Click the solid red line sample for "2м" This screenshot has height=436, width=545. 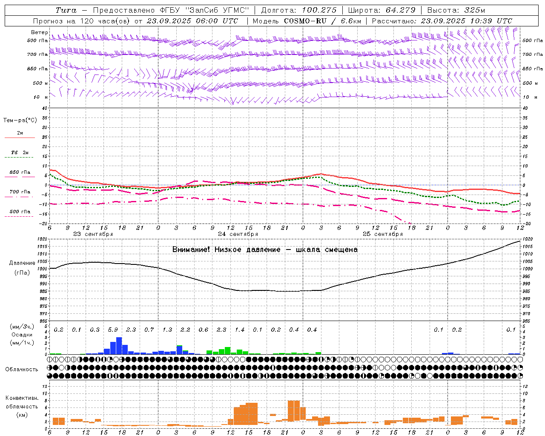tap(20, 138)
